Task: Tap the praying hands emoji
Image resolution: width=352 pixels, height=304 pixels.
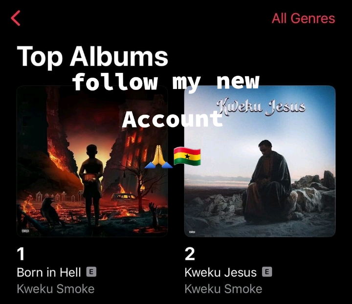Action: pos(158,156)
